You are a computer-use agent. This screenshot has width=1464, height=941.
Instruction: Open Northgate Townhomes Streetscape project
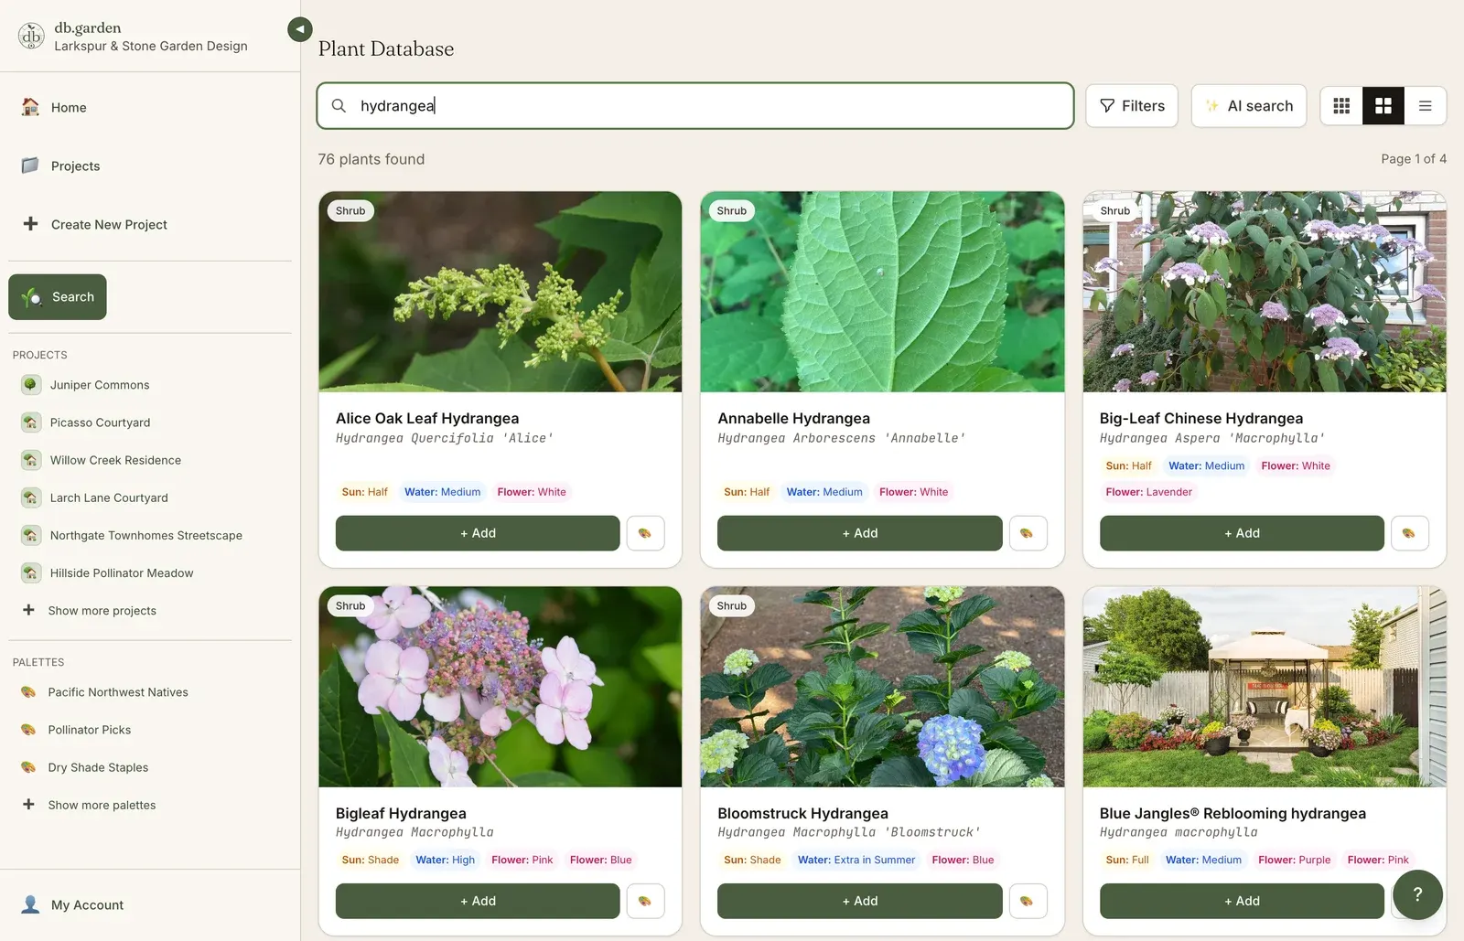pyautogui.click(x=145, y=535)
